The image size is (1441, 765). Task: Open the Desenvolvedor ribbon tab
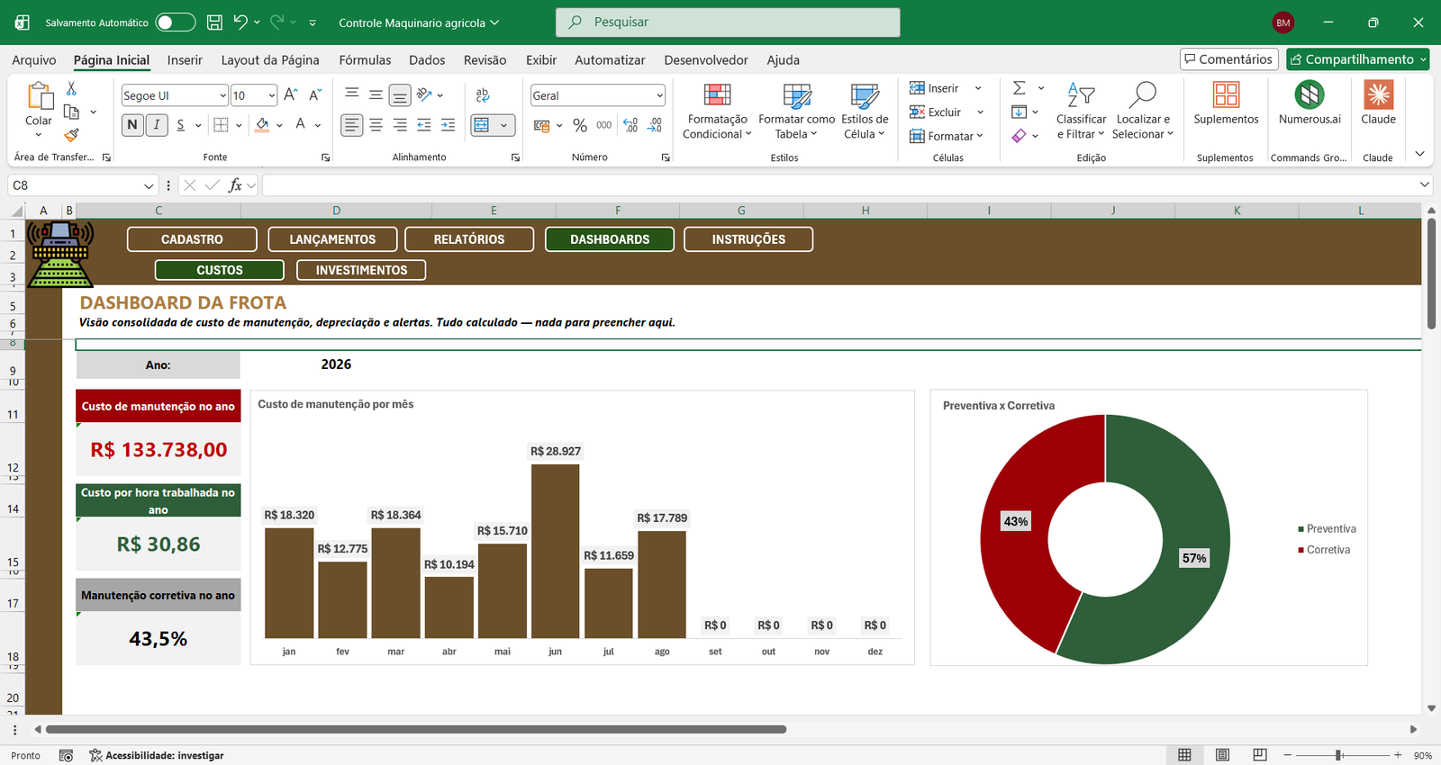pyautogui.click(x=706, y=59)
